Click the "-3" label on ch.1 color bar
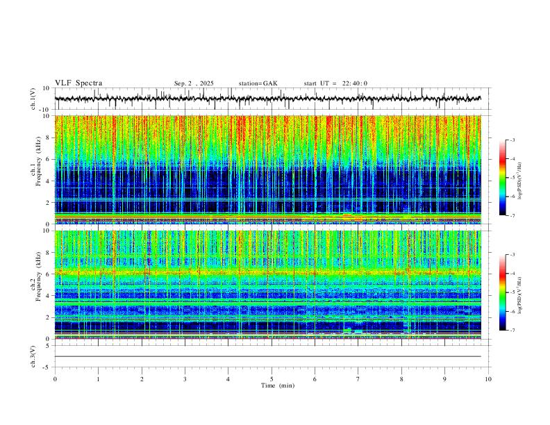 tap(512, 140)
